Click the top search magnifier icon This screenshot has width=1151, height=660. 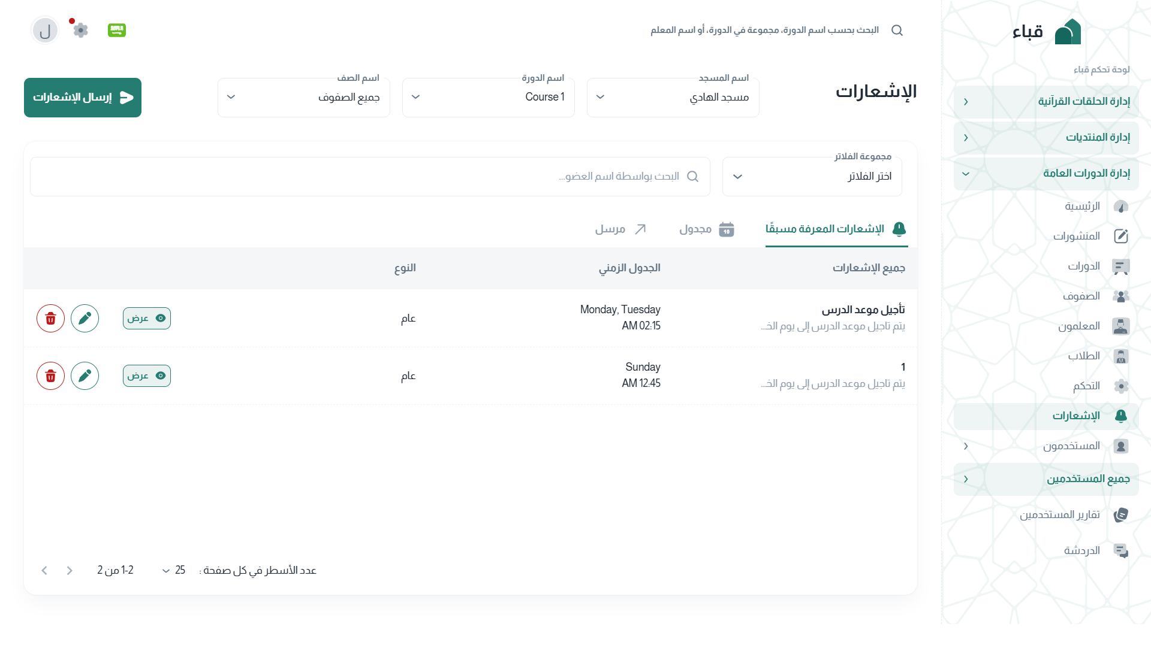tap(897, 30)
